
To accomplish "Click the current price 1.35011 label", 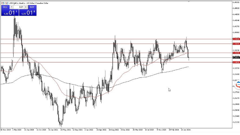I will tap(236, 58).
